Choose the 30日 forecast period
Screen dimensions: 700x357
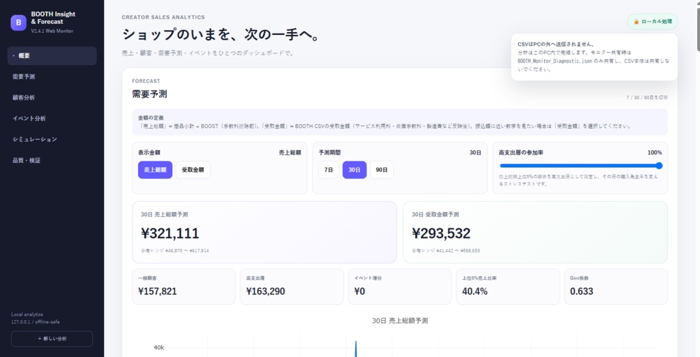point(355,170)
